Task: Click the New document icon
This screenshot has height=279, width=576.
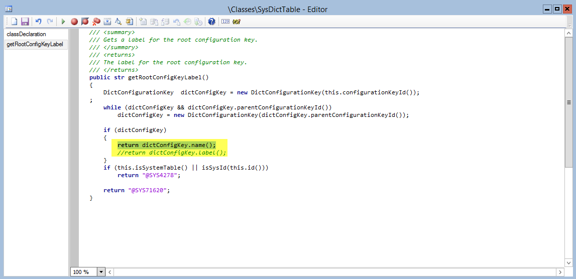Action: (15, 22)
